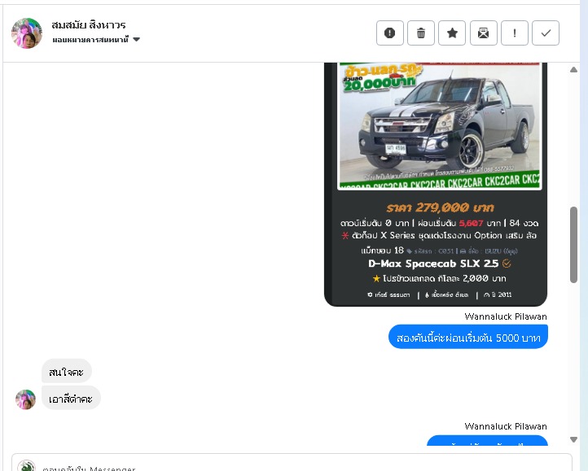Click the chat vertical scrollbar thumb
The image size is (588, 471).
(x=573, y=245)
